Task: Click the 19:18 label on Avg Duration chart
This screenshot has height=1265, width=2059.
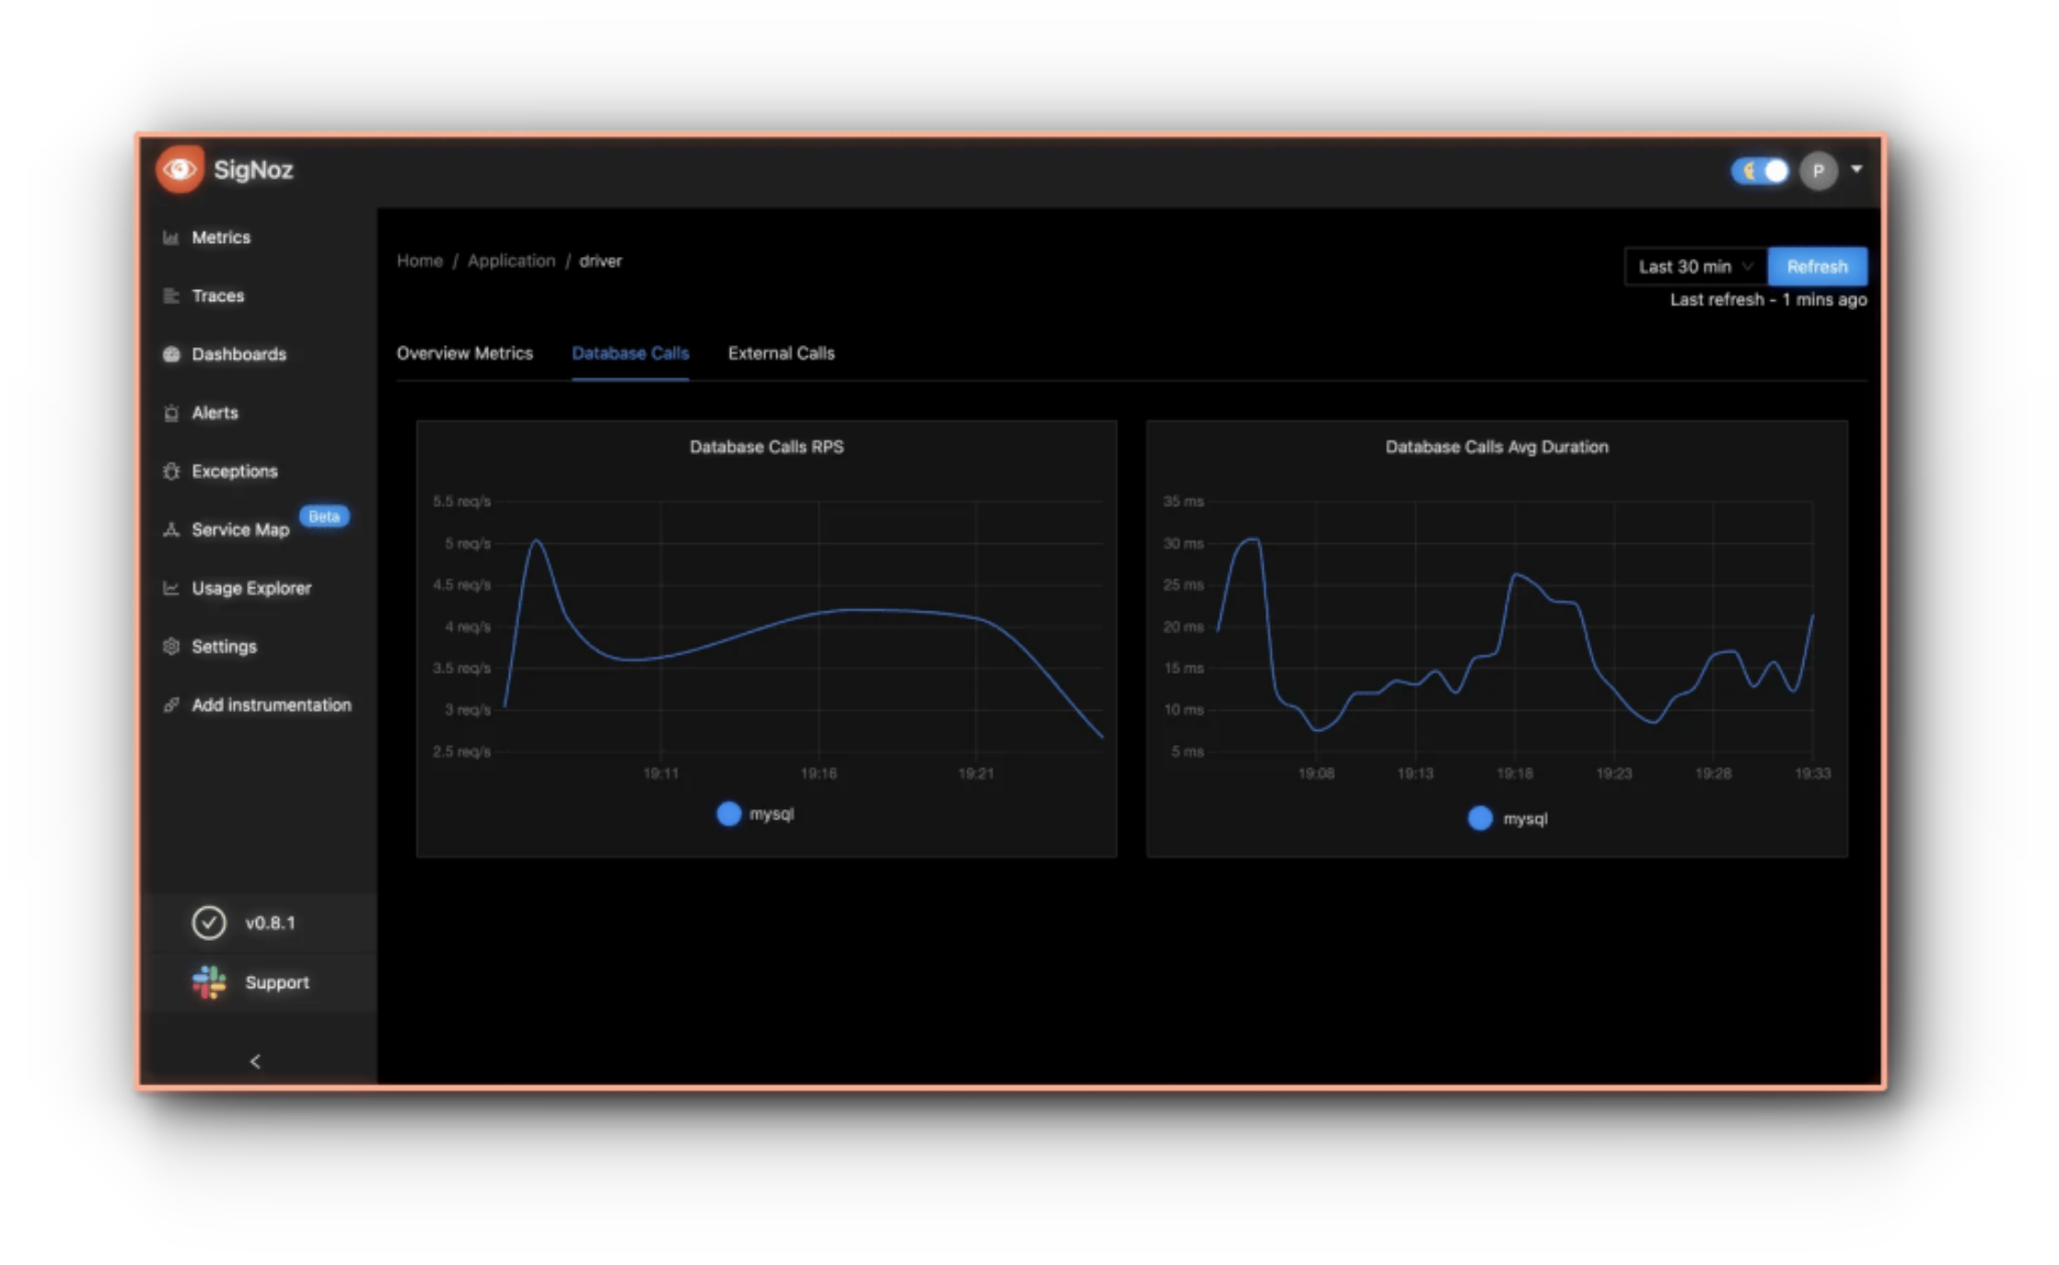Action: coord(1515,773)
